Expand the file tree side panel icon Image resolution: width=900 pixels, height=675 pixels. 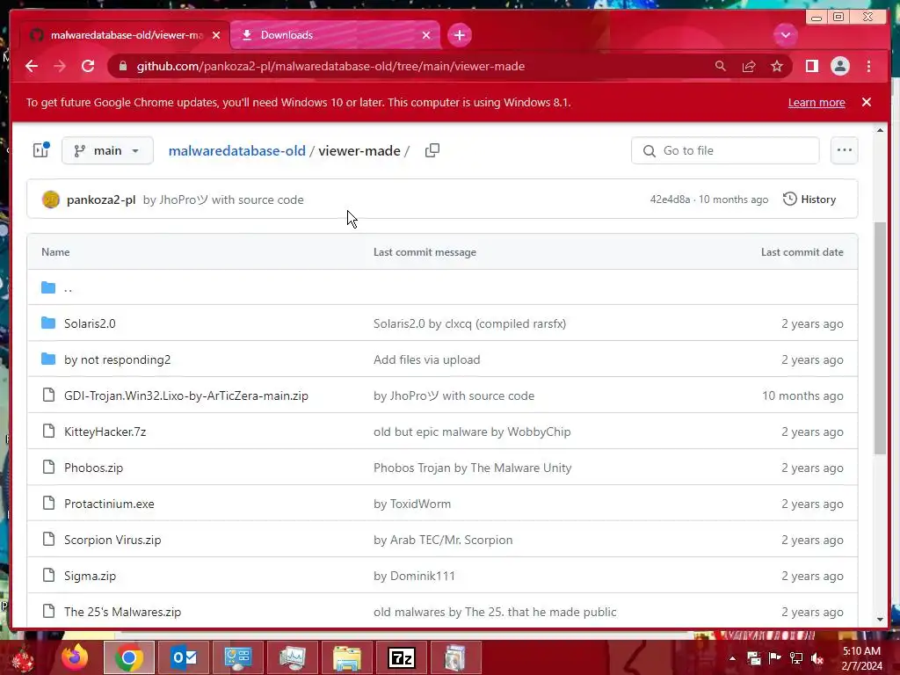click(x=40, y=149)
